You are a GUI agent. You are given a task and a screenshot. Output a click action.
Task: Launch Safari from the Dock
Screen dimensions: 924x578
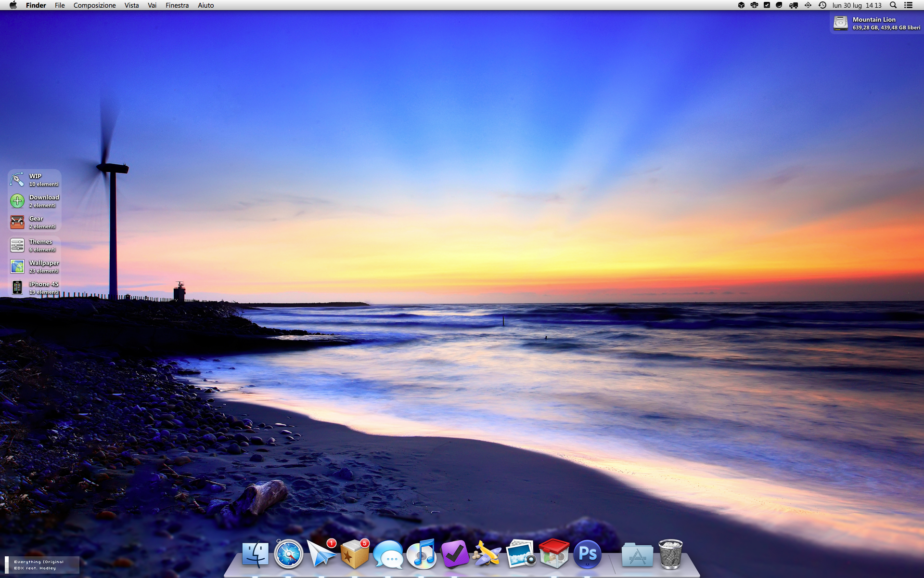tap(289, 554)
